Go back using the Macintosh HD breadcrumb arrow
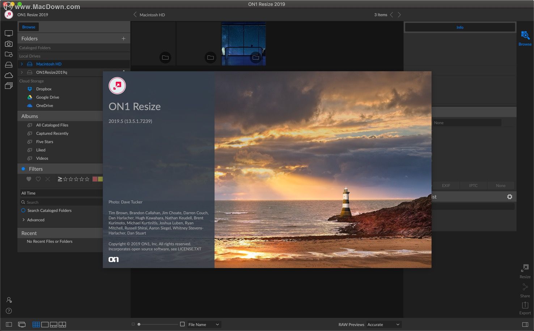Screen dimensions: 534x331 (135, 14)
